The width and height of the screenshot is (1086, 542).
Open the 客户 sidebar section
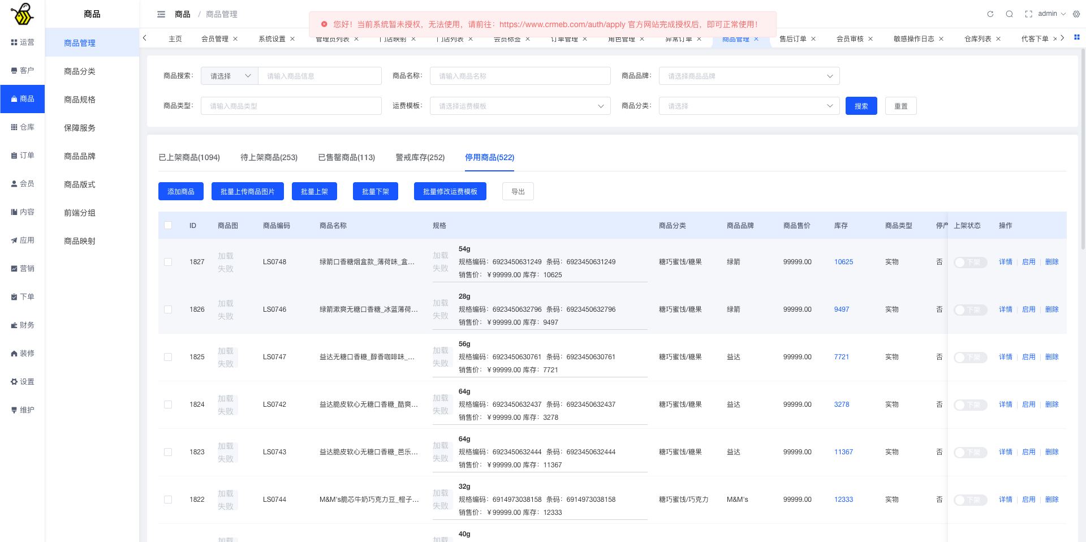pyautogui.click(x=23, y=71)
